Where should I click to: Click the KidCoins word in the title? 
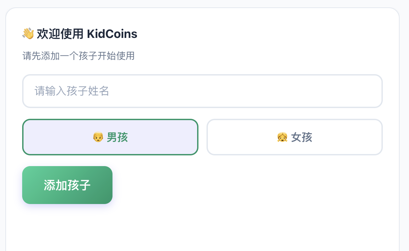[112, 34]
